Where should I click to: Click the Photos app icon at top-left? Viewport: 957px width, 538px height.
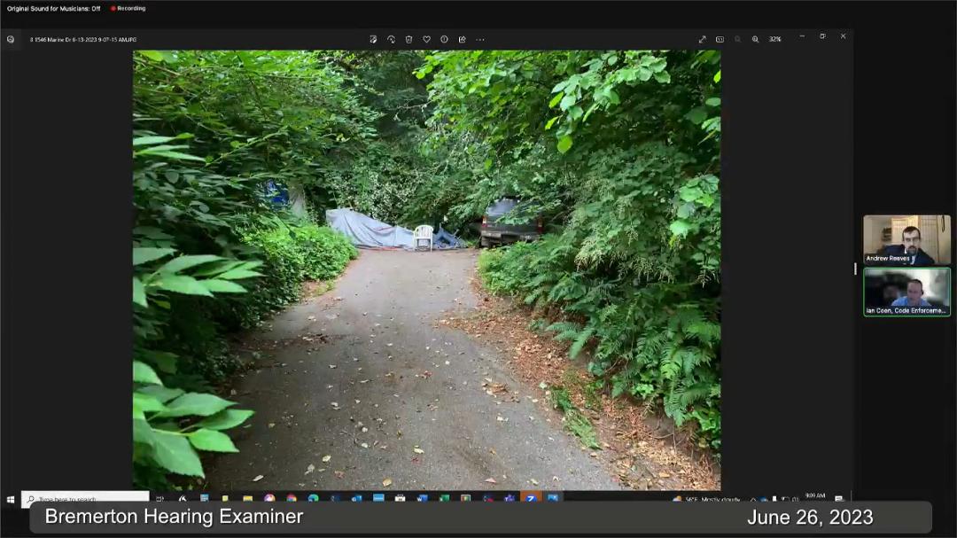11,39
